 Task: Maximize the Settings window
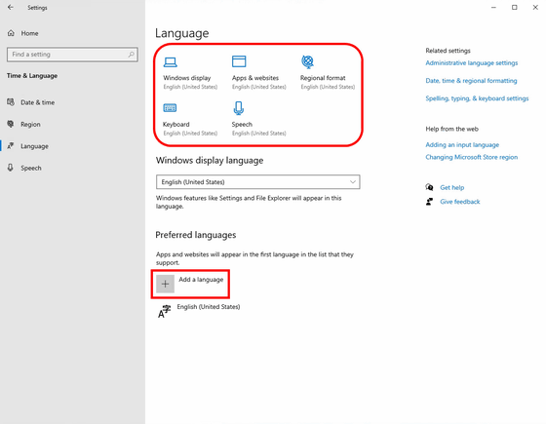[x=515, y=8]
